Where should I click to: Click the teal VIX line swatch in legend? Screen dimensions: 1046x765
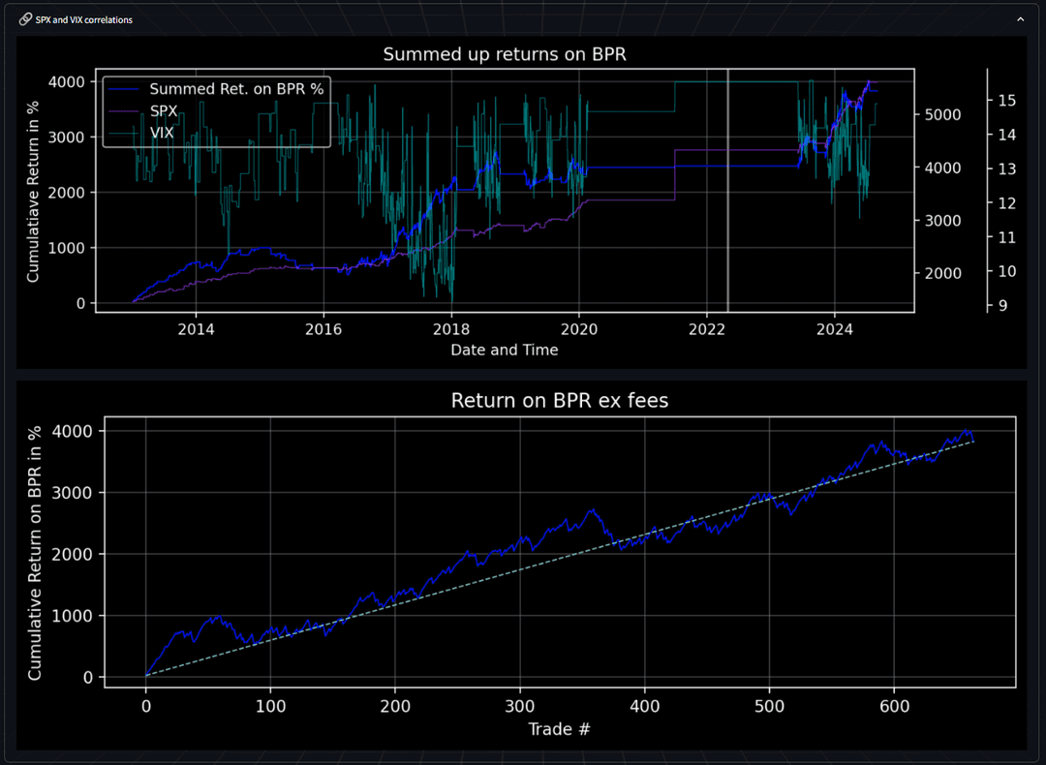tap(125, 133)
